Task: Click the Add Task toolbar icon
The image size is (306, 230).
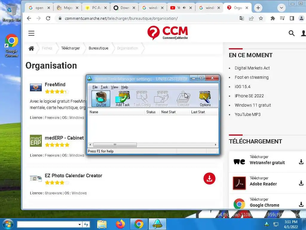Action: coord(123,99)
